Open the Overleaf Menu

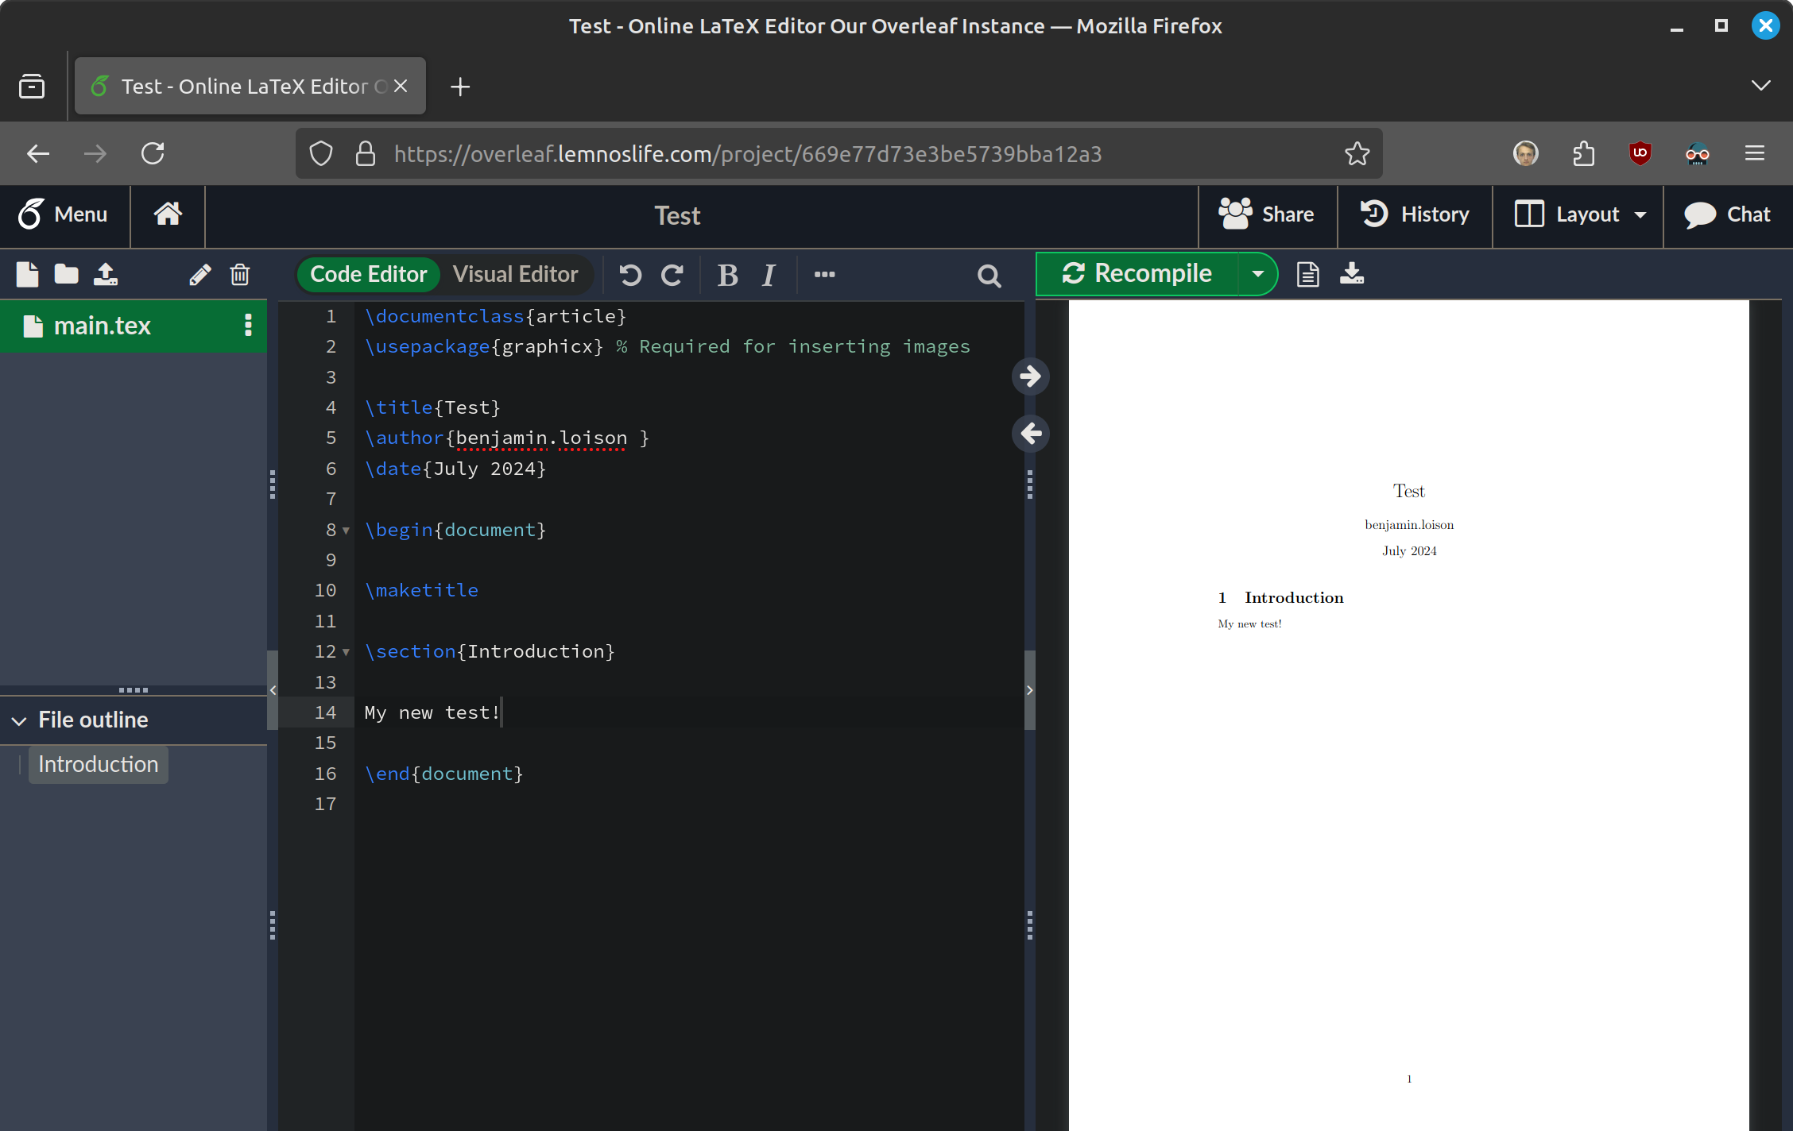pyautogui.click(x=64, y=214)
